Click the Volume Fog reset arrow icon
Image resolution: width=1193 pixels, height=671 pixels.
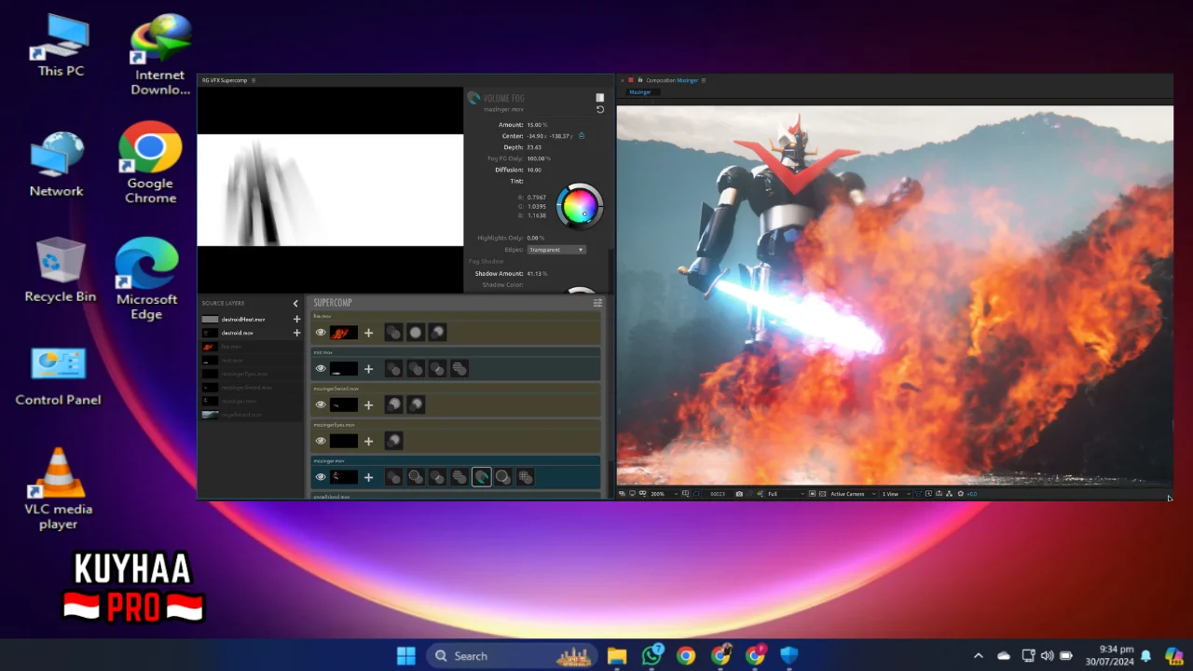pos(600,109)
